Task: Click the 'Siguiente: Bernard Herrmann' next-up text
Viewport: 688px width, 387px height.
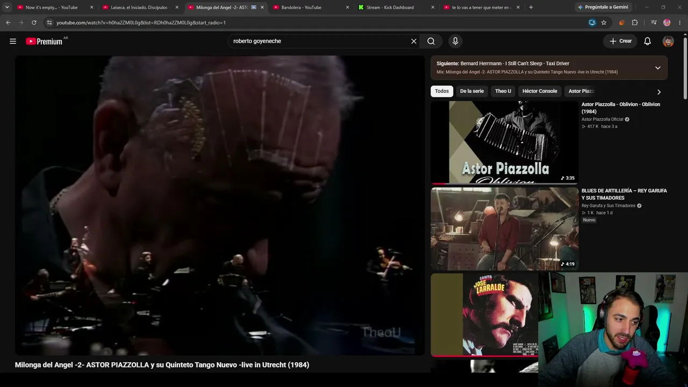Action: (x=503, y=63)
